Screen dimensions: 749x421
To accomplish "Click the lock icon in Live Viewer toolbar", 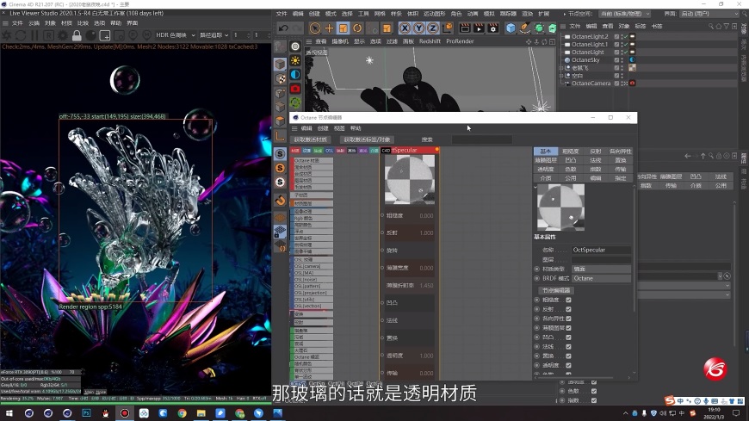I will point(77,35).
